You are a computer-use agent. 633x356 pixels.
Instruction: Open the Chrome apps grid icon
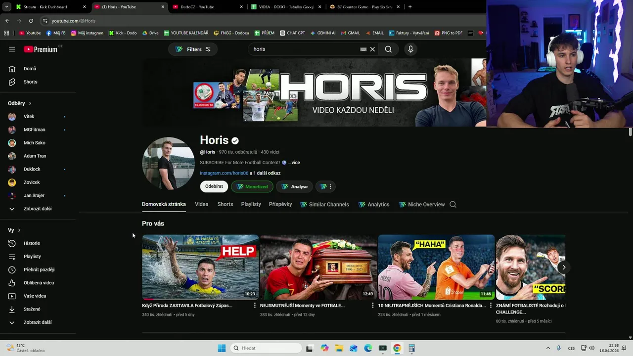point(6,33)
